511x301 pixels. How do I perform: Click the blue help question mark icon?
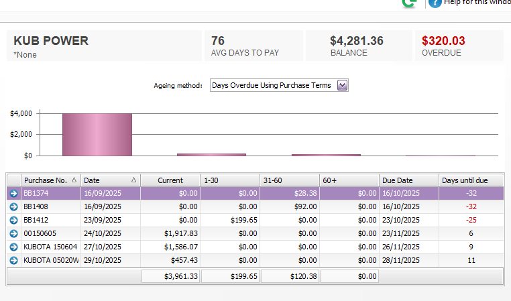pos(435,3)
